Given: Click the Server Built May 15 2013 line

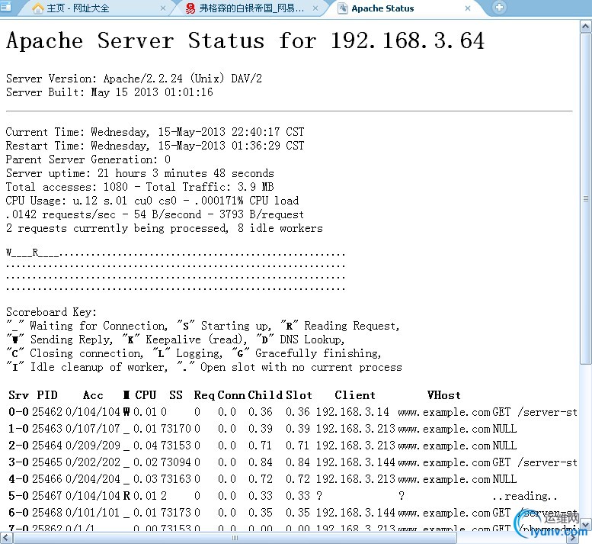Looking at the screenshot, I should [x=110, y=92].
